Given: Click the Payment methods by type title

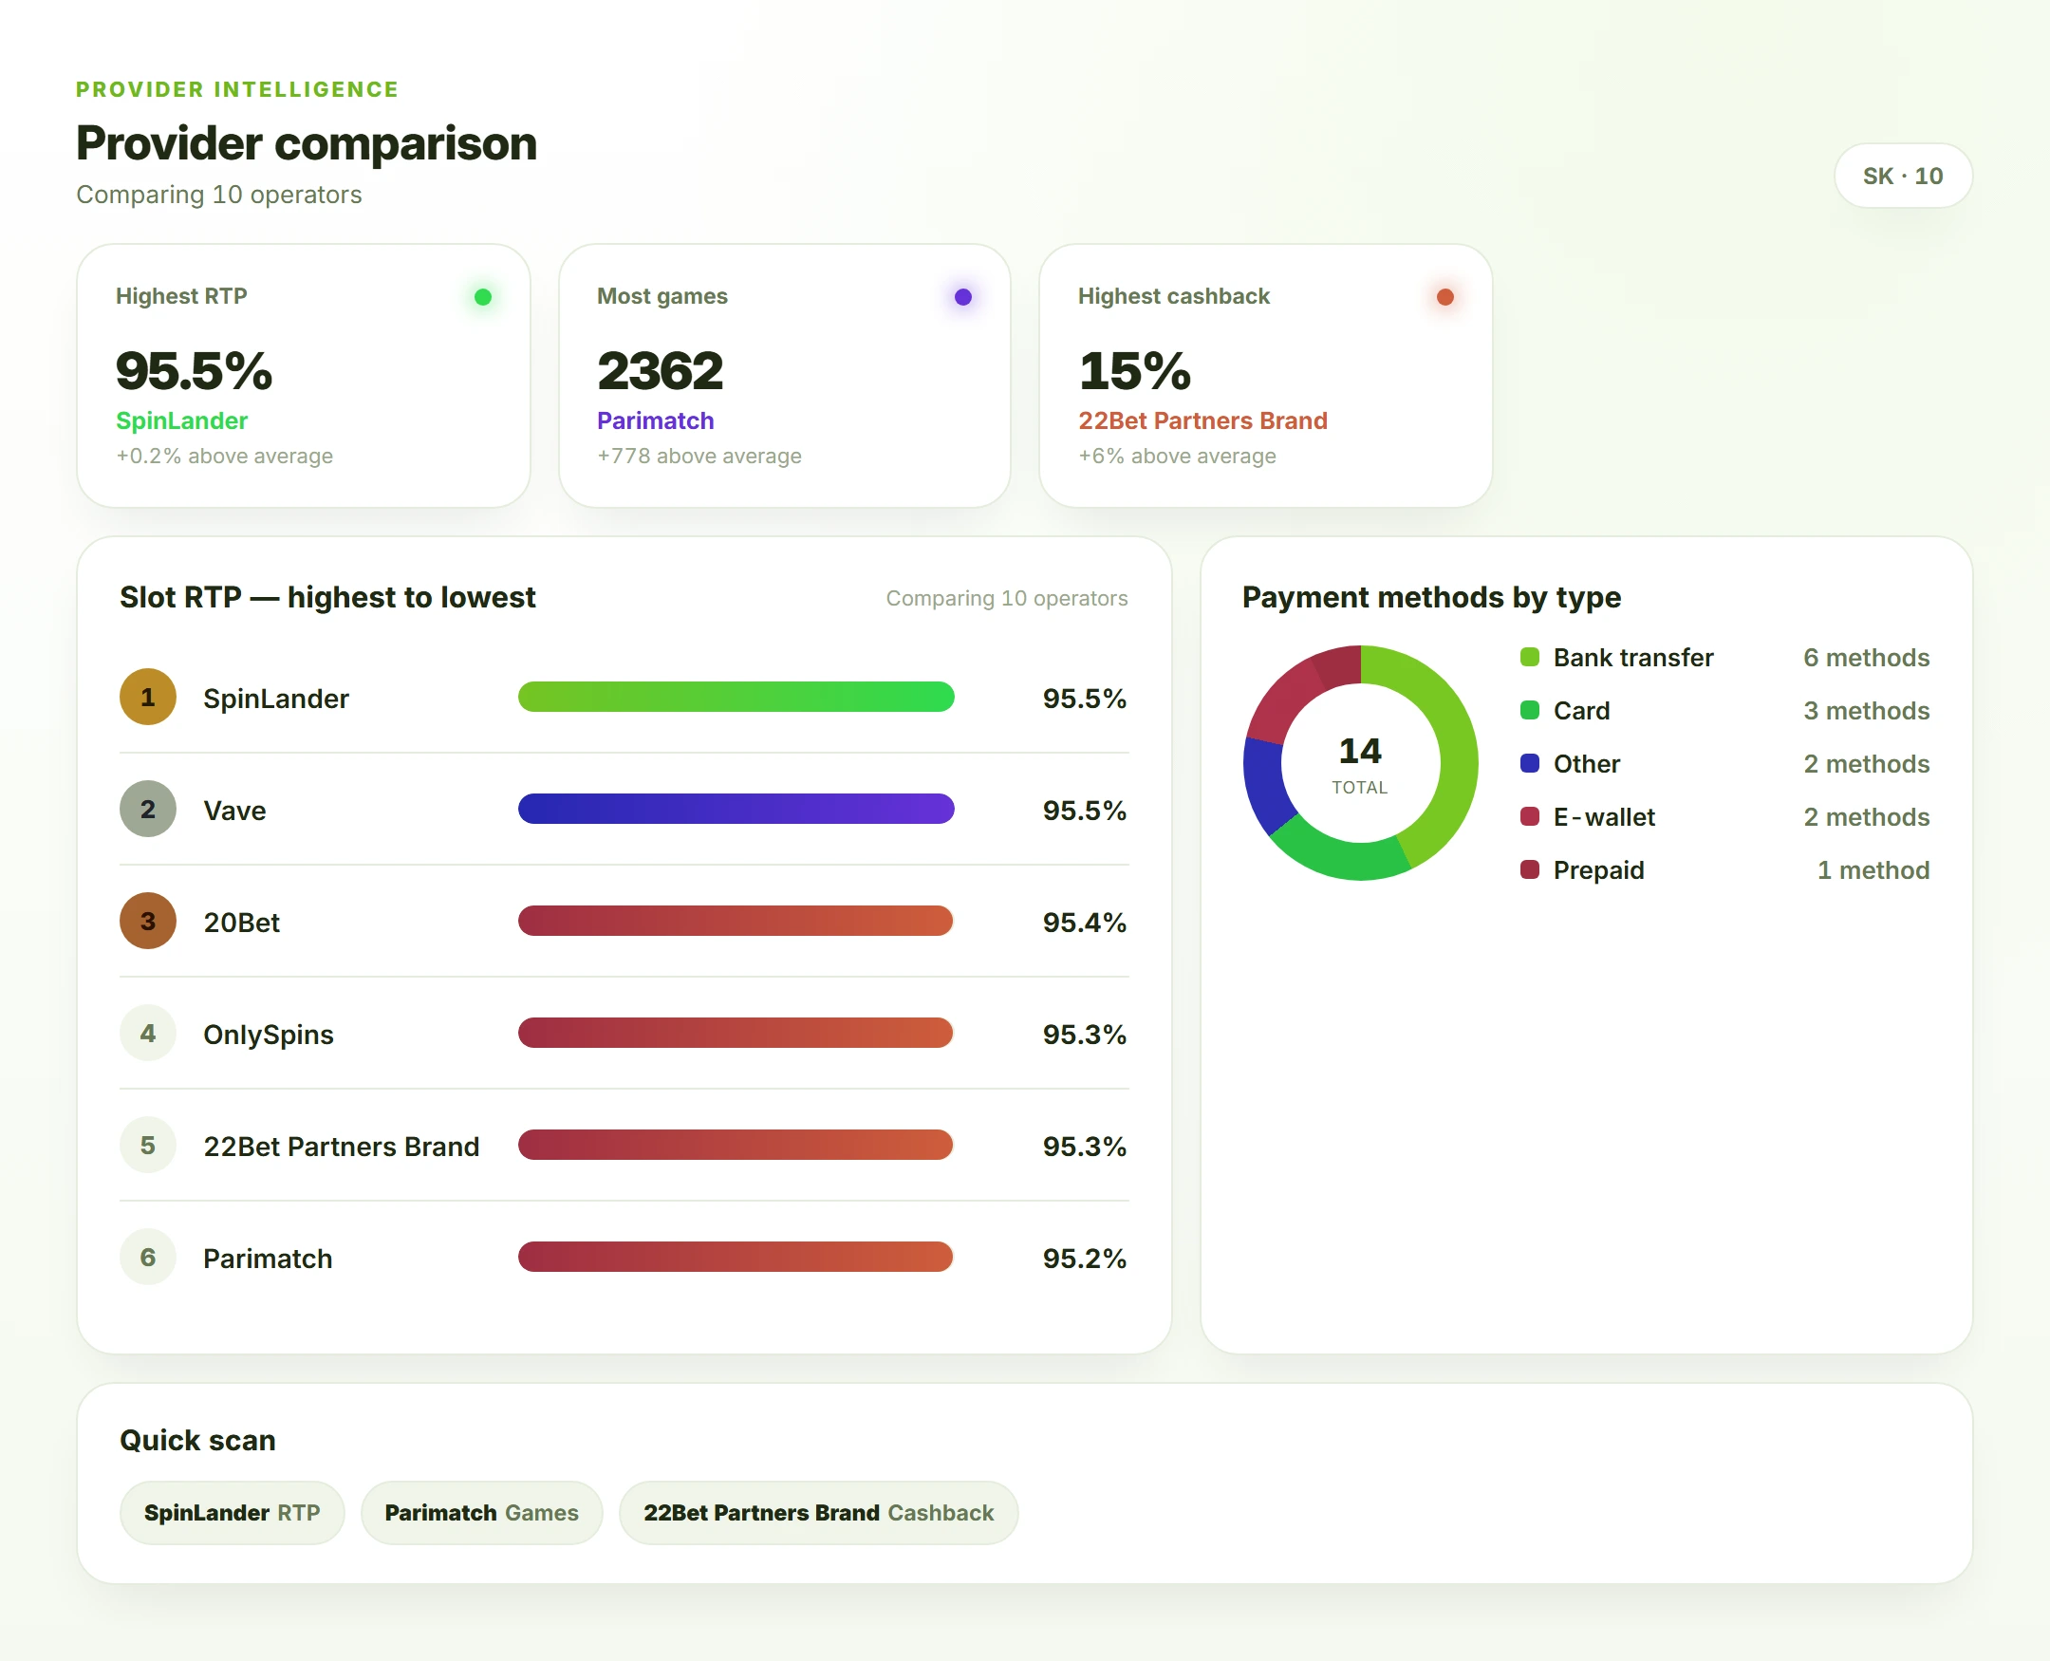Looking at the screenshot, I should (x=1431, y=597).
